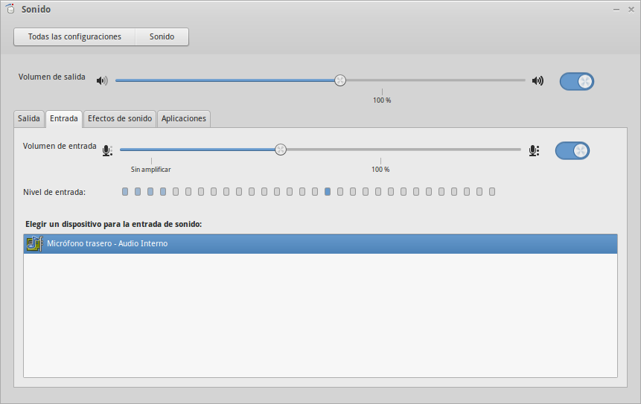Toggle the input volume mute switch

pyautogui.click(x=572, y=151)
